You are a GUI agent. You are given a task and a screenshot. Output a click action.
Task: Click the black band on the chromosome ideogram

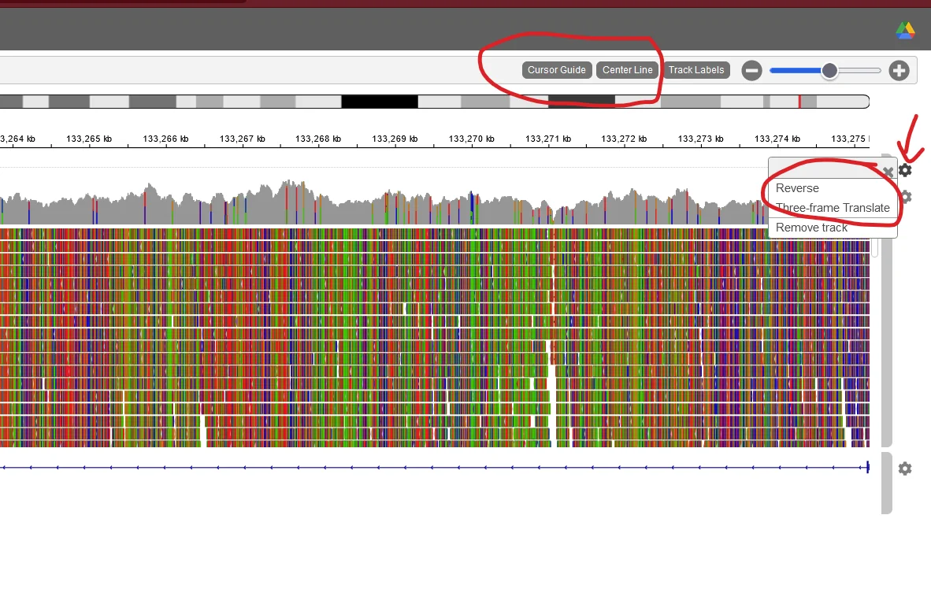pos(379,102)
